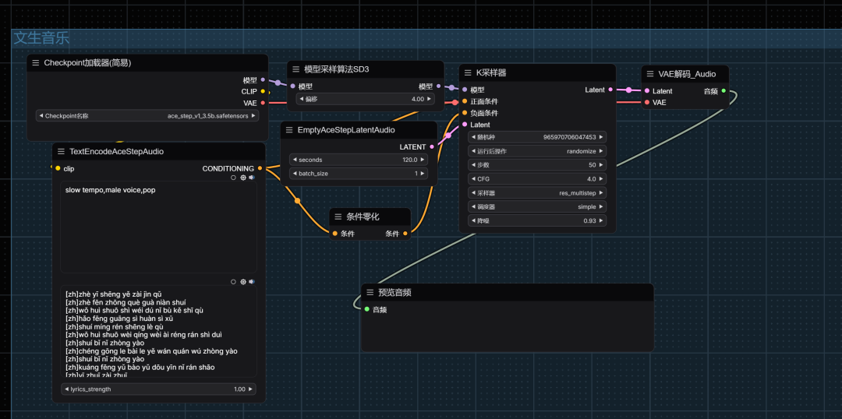Switch 调度器 to previous option with left arrow
Image resolution: width=842 pixels, height=419 pixels.
pyautogui.click(x=472, y=206)
